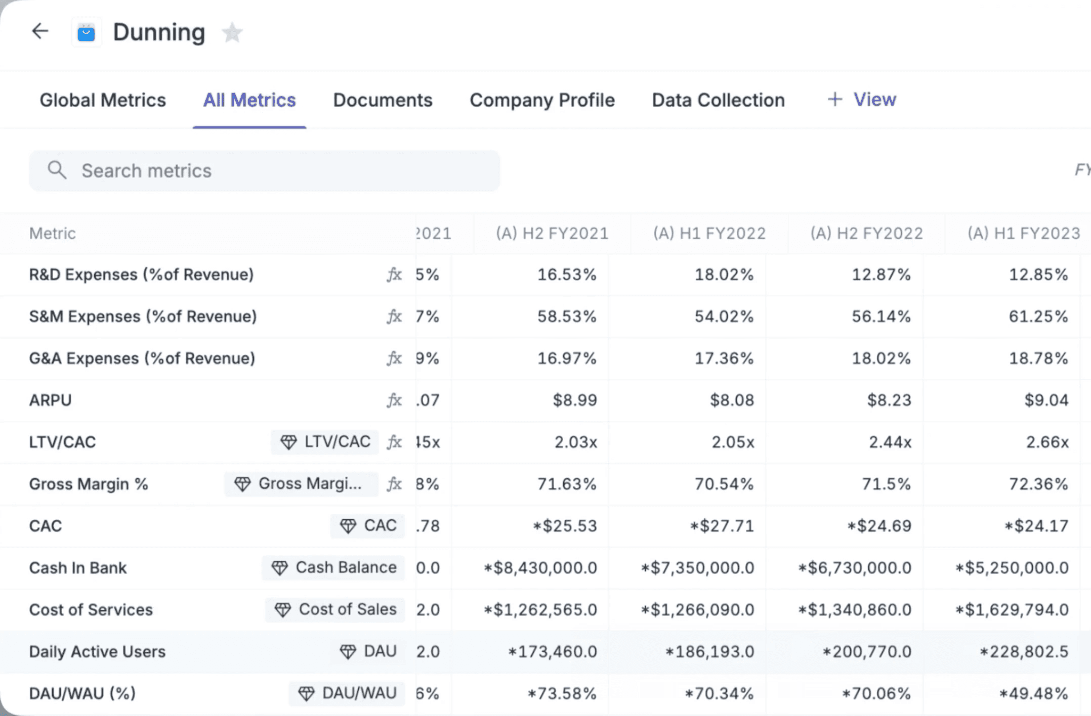
Task: Click the (A) H2 FY2022 column header
Action: tap(866, 233)
